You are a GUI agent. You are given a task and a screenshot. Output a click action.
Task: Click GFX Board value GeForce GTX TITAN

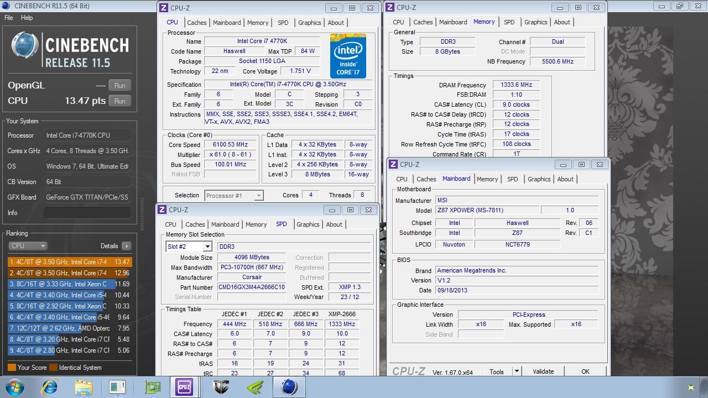(87, 197)
